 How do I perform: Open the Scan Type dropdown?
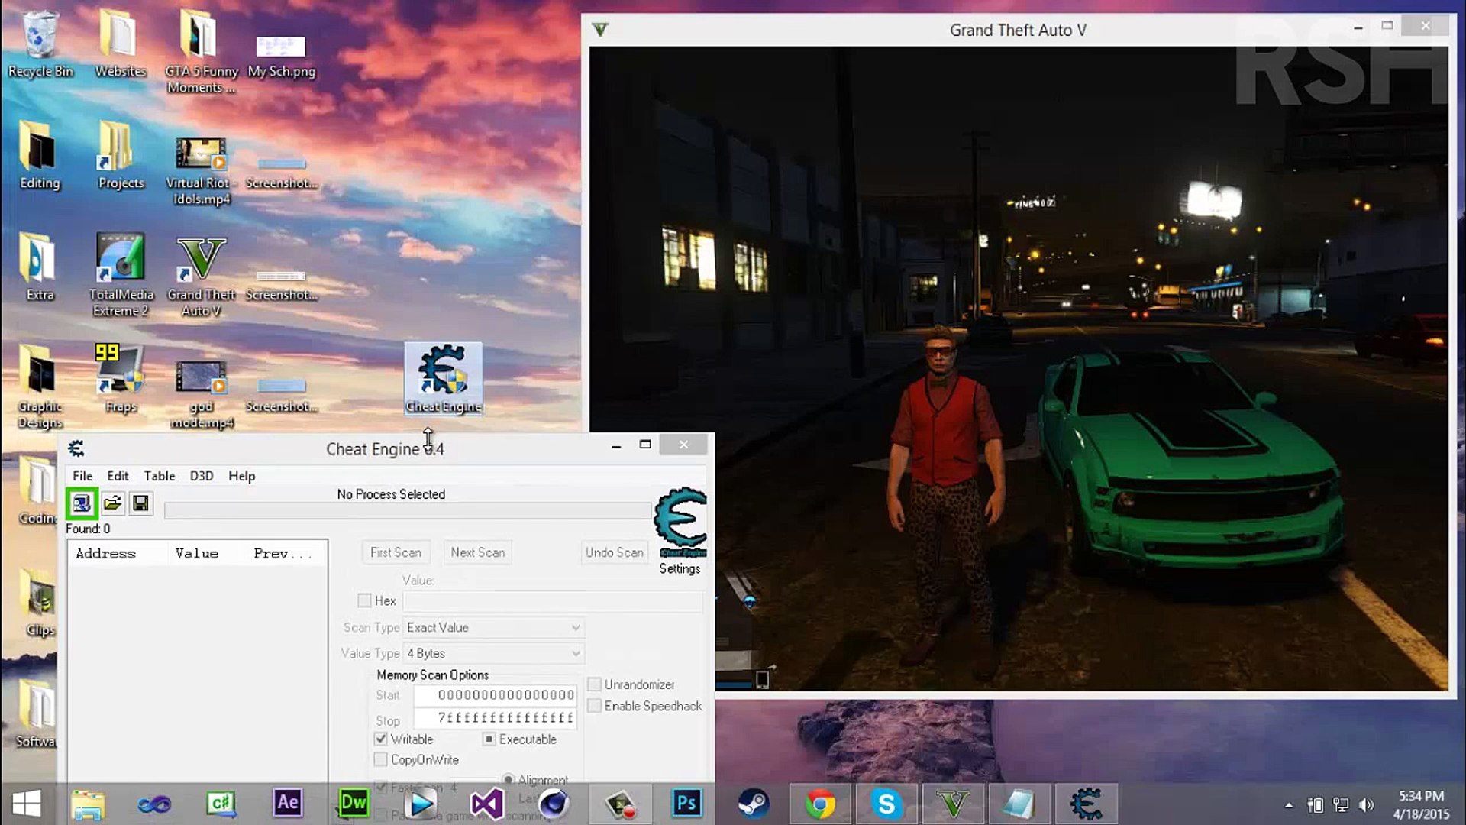(x=493, y=627)
